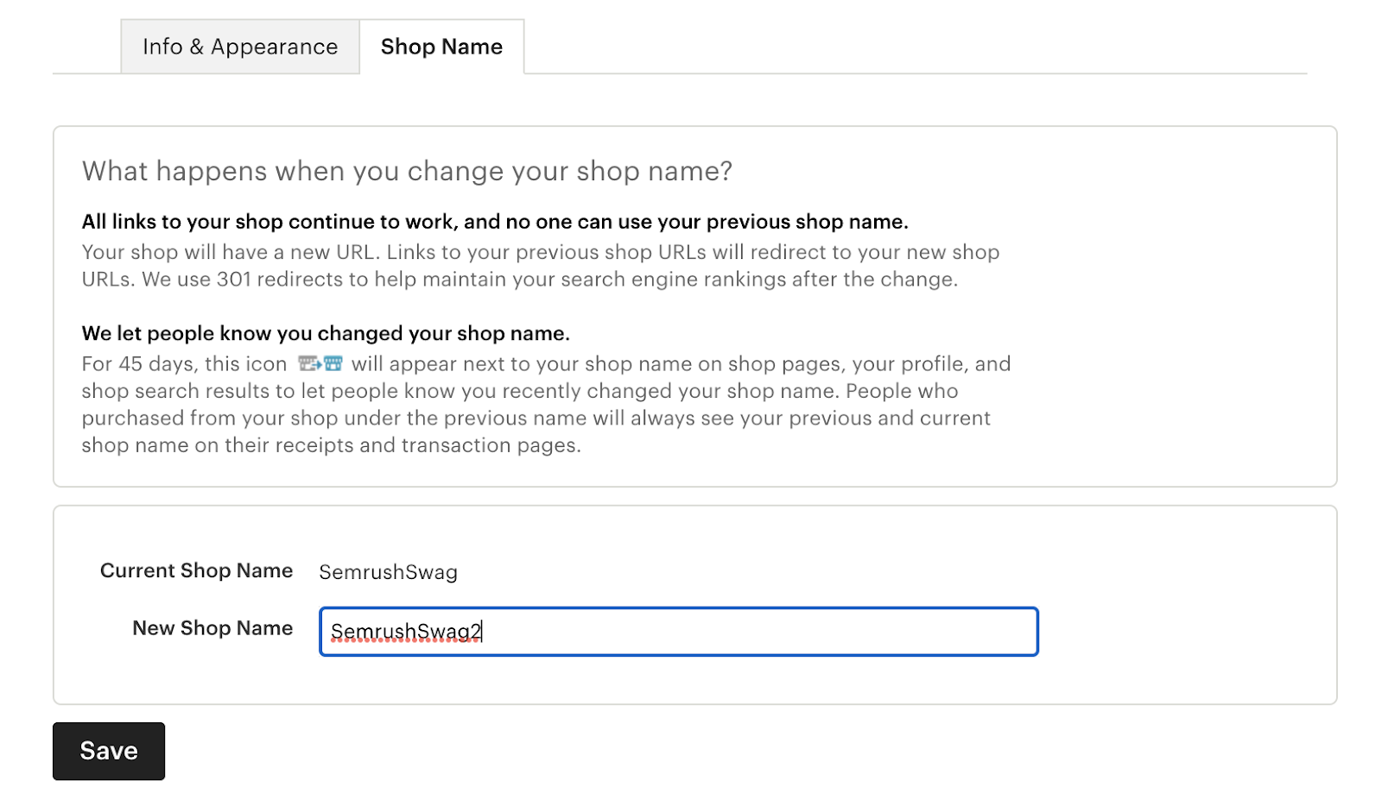Click the current shop name value SemrushSwag
The image size is (1382, 806).
(388, 572)
